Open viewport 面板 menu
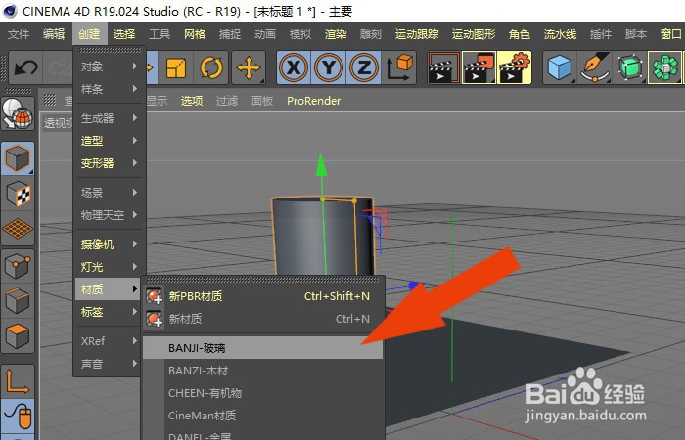 pos(262,101)
